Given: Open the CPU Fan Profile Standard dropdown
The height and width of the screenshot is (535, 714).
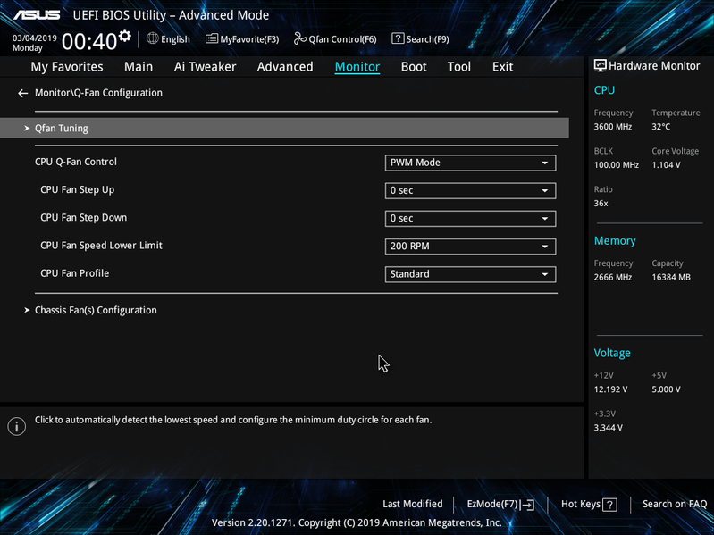Looking at the screenshot, I should click(470, 274).
